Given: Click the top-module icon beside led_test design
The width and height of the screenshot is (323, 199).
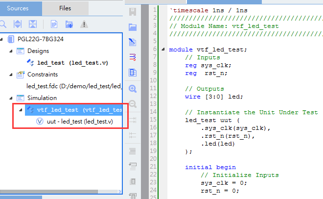Looking at the screenshot, I should coord(30,62).
